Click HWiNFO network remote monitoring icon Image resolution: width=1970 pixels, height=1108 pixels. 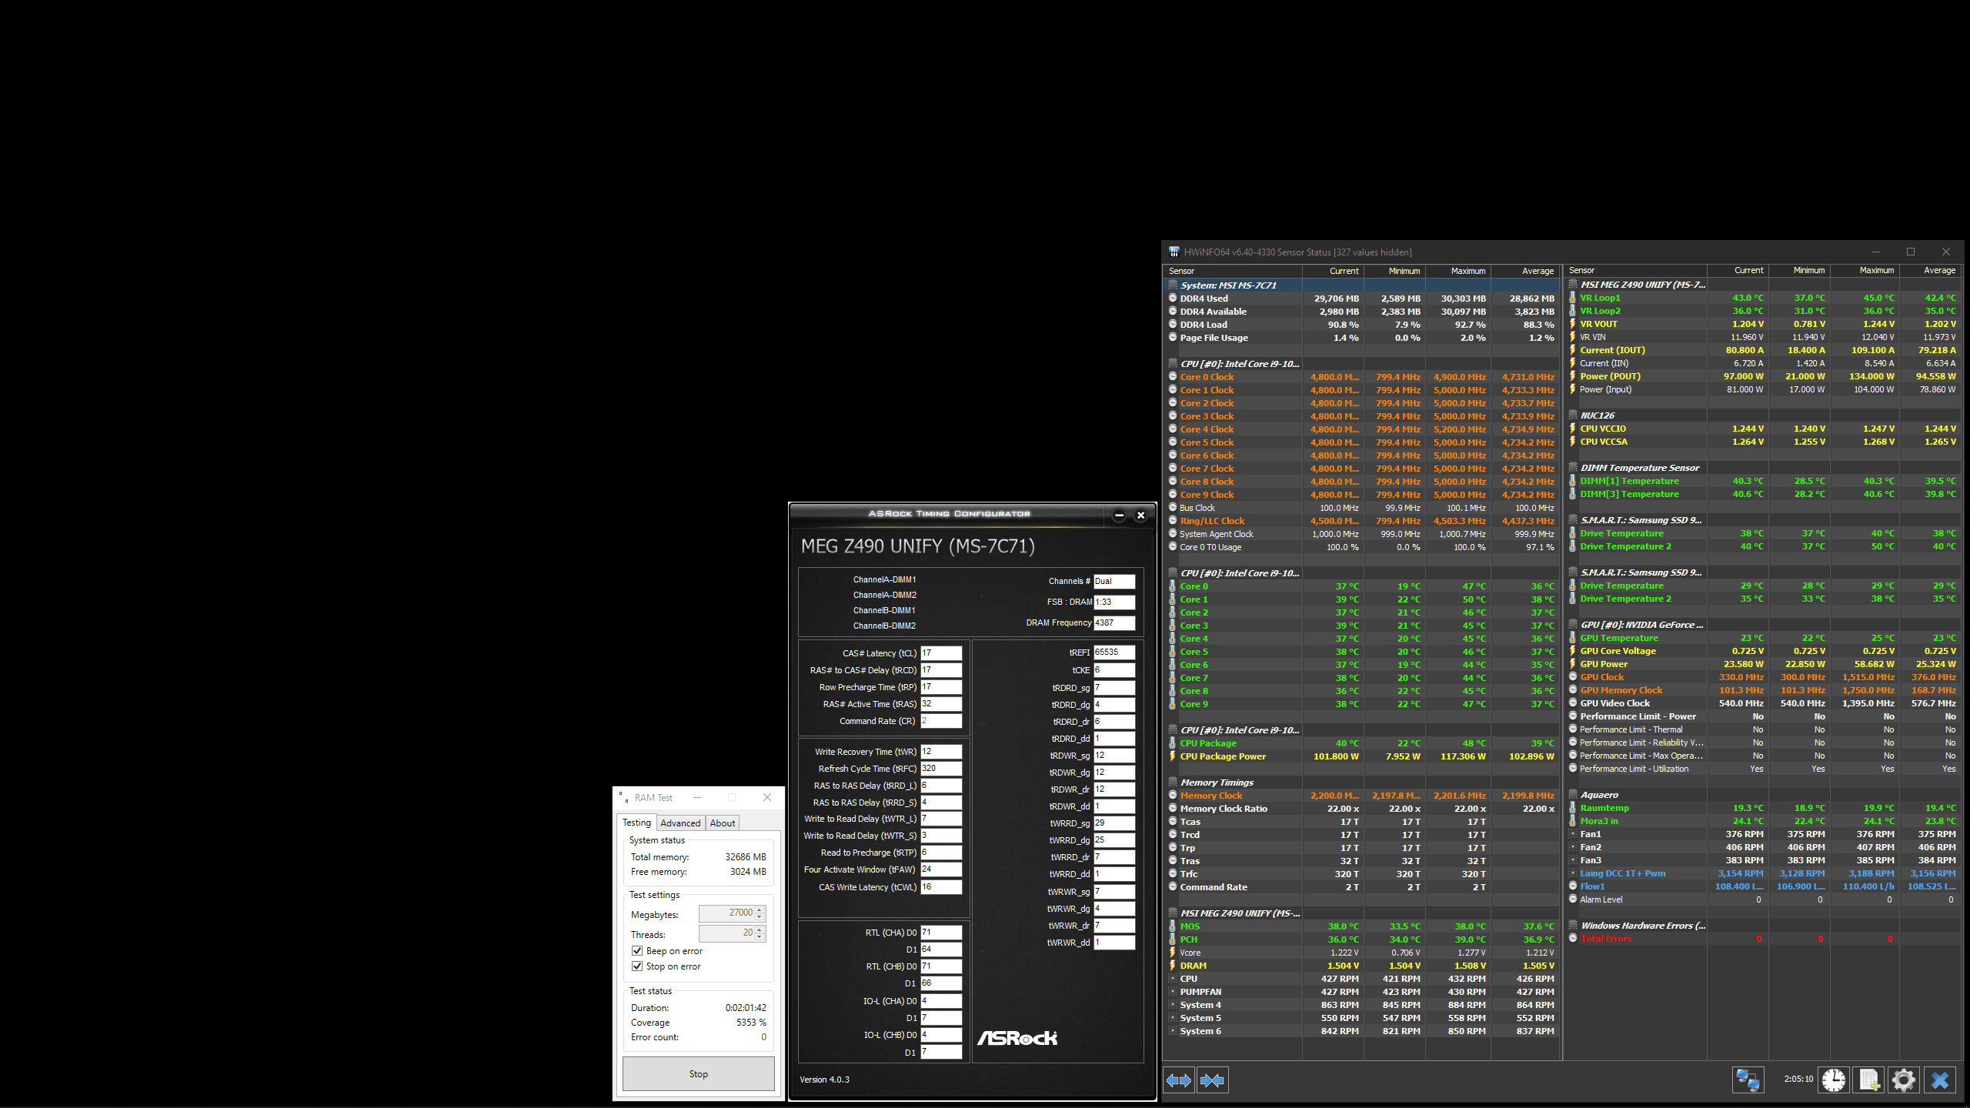(1747, 1080)
